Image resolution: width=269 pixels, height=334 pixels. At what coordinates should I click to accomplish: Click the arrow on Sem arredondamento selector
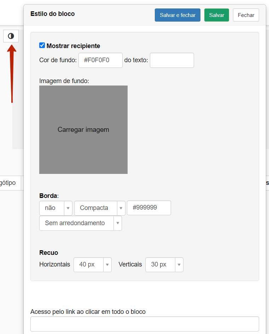(x=118, y=223)
